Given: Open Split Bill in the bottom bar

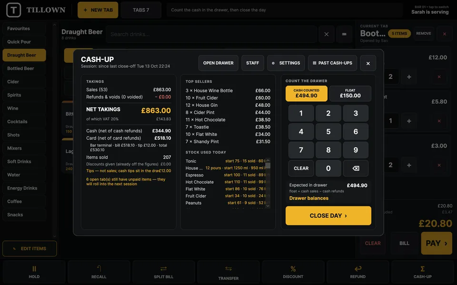Looking at the screenshot, I should point(163,272).
